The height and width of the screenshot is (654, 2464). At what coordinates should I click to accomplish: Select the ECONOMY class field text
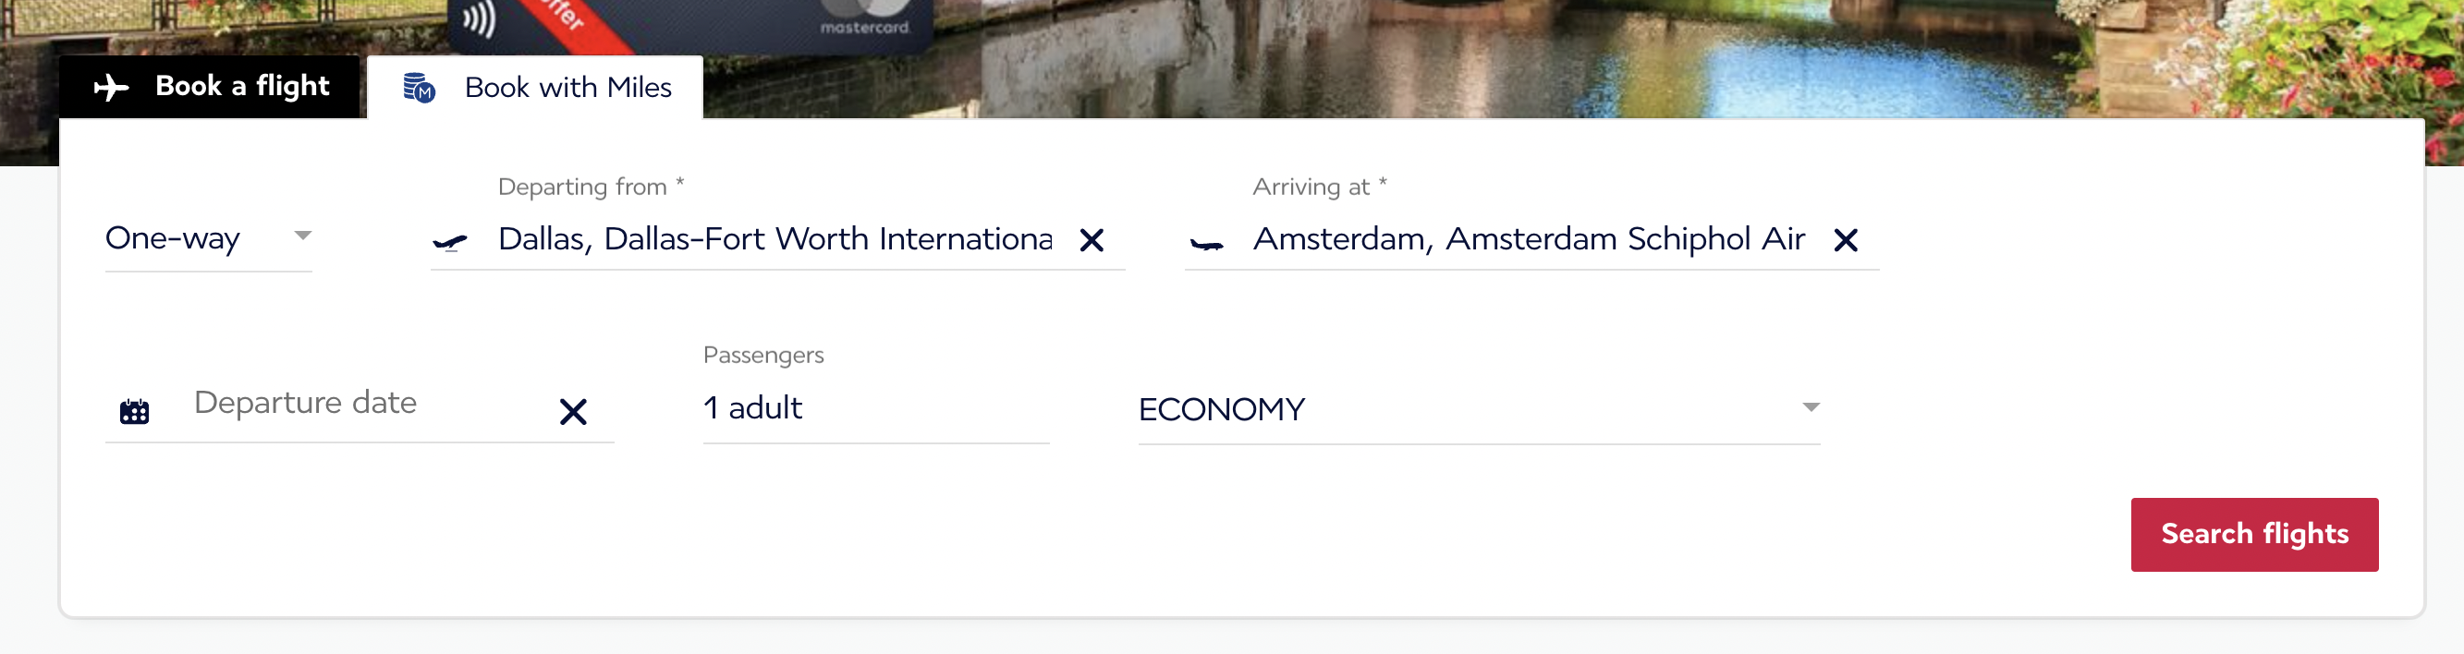pyautogui.click(x=1221, y=409)
